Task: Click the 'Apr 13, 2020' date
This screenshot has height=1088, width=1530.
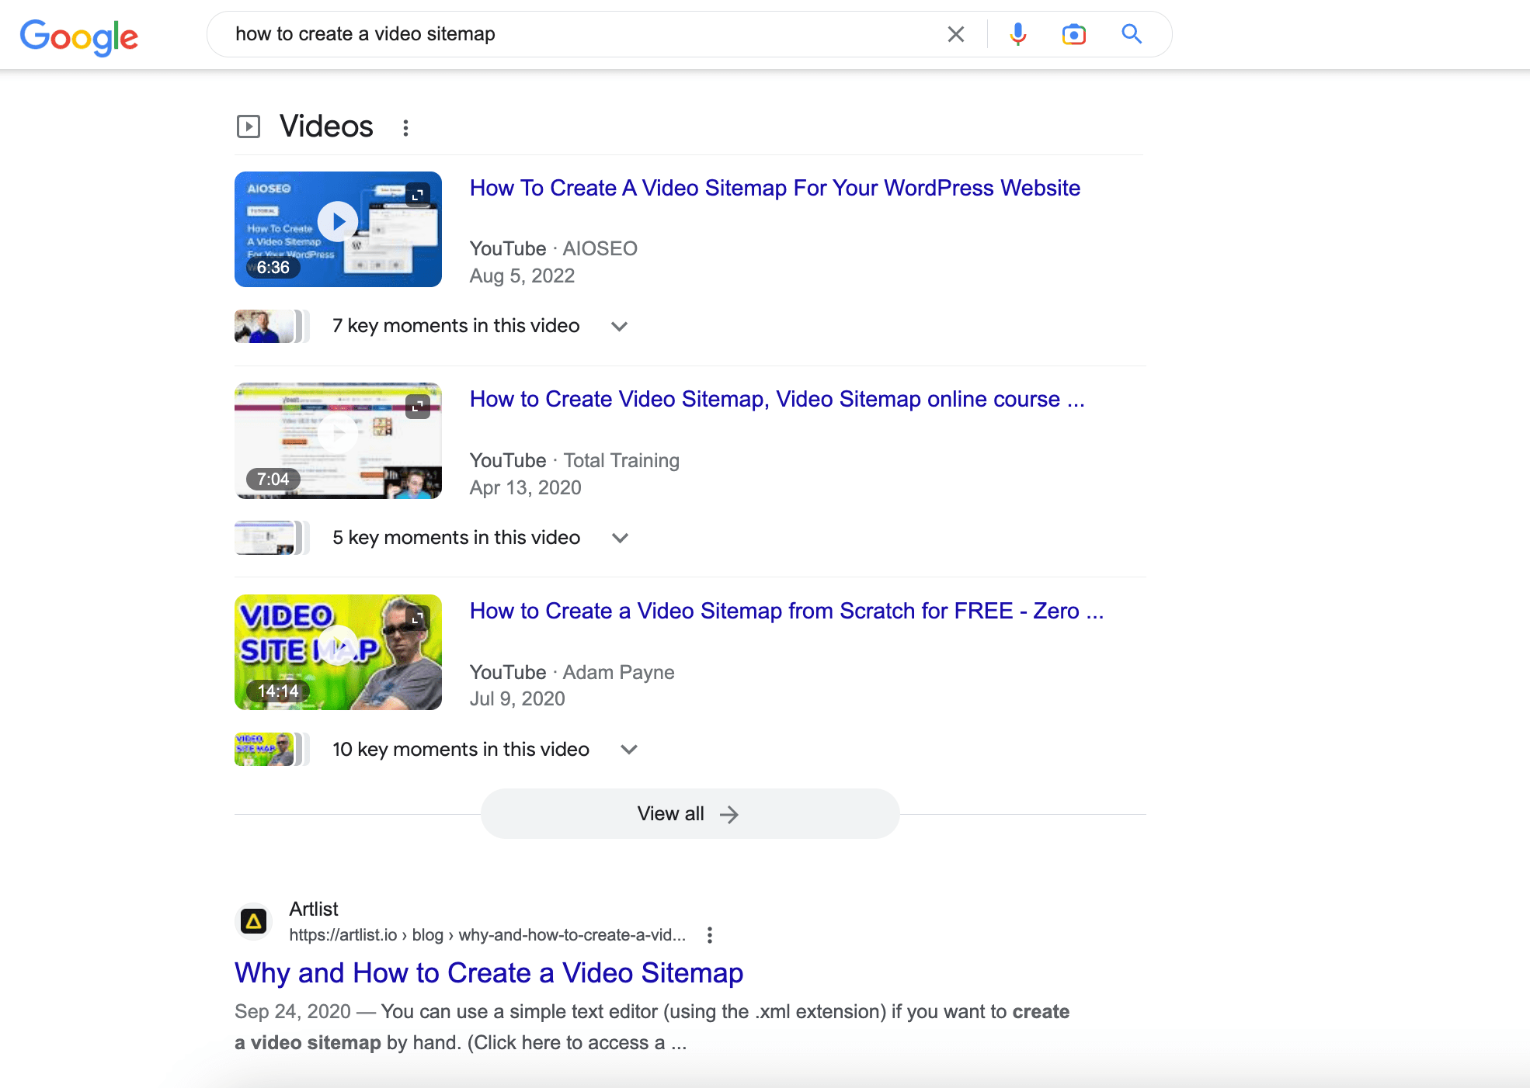Action: 526,487
